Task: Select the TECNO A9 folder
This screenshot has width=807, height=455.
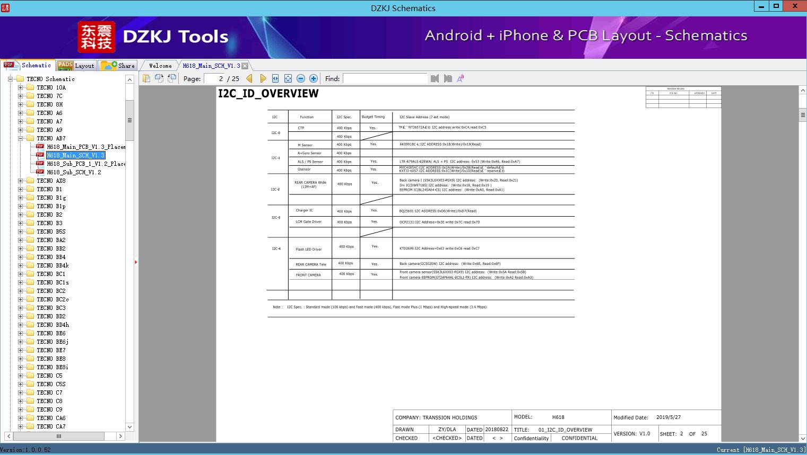Action: point(49,130)
